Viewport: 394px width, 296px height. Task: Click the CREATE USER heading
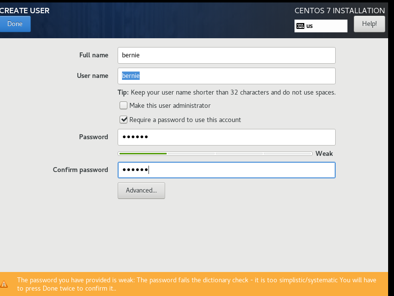click(x=25, y=11)
